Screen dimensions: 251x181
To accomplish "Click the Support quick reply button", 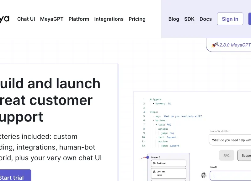I will pos(244,155).
